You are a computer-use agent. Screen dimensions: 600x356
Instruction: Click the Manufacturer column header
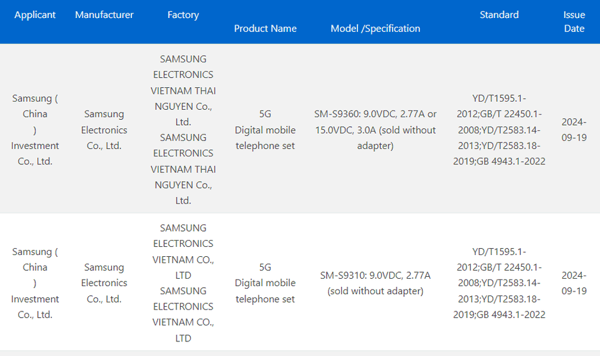[104, 15]
